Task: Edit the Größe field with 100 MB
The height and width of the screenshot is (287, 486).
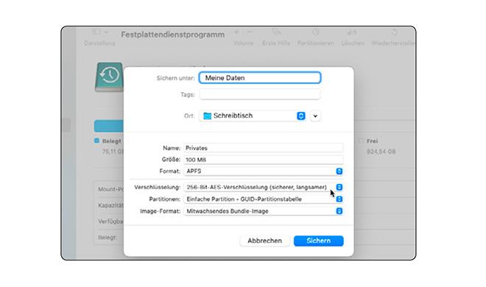Action: (x=264, y=160)
